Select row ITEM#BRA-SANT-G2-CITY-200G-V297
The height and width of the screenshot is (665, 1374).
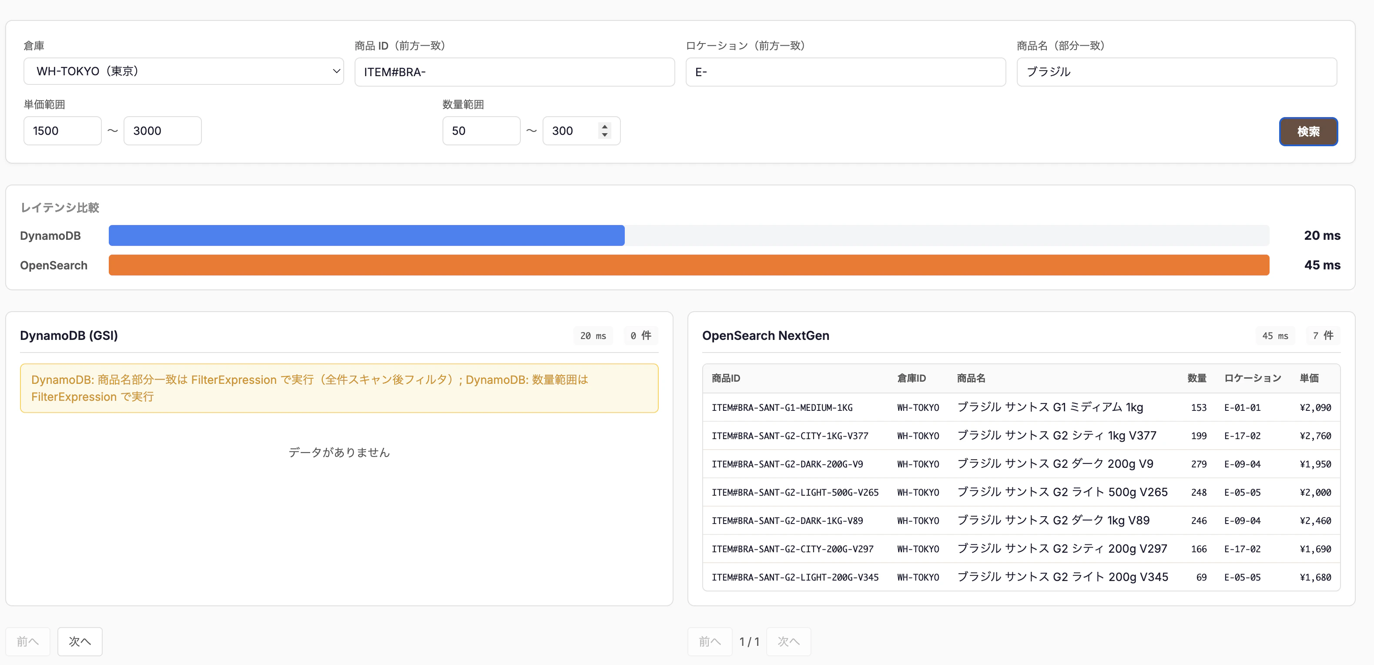pyautogui.click(x=1021, y=549)
